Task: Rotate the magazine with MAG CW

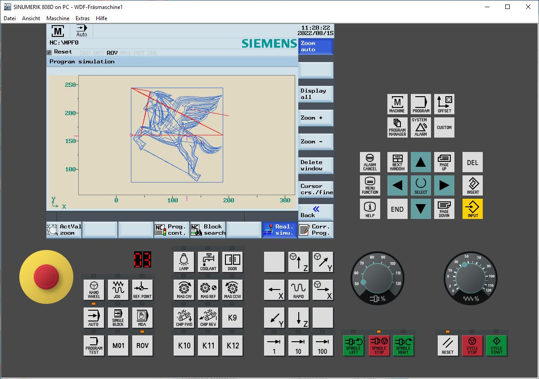Action: click(x=184, y=290)
